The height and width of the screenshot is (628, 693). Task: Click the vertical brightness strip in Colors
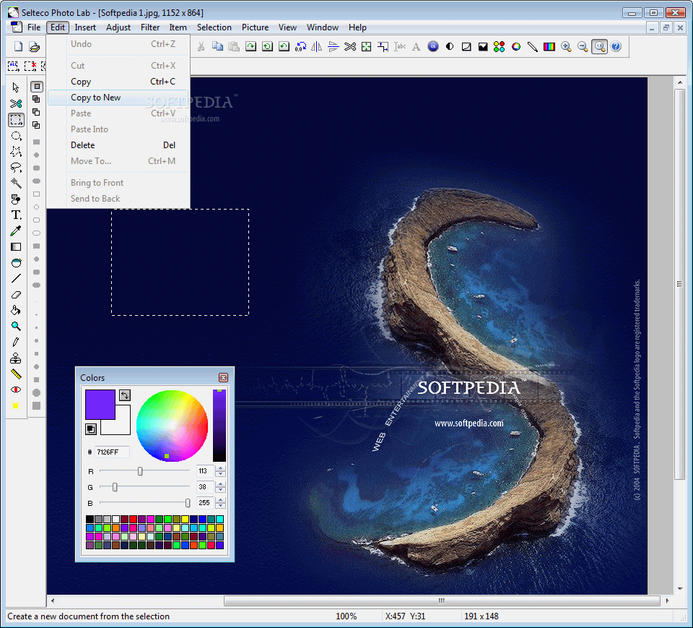tap(219, 426)
